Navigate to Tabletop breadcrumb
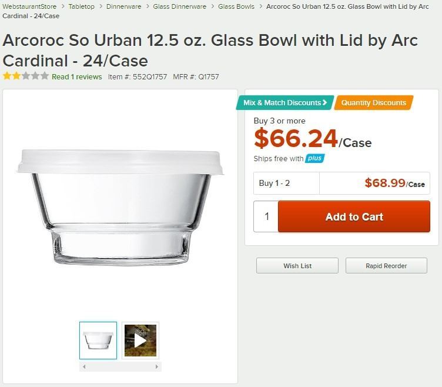442x387 pixels. pos(81,6)
